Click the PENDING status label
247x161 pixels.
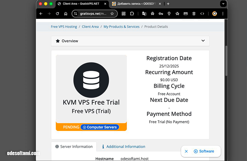pyautogui.click(x=71, y=127)
